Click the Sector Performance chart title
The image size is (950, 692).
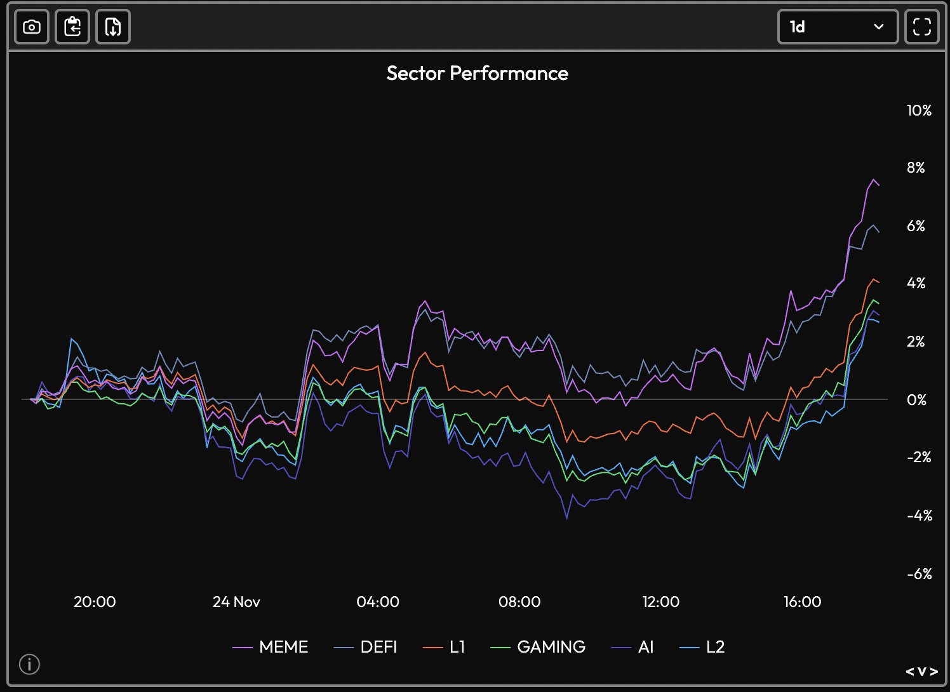click(477, 73)
